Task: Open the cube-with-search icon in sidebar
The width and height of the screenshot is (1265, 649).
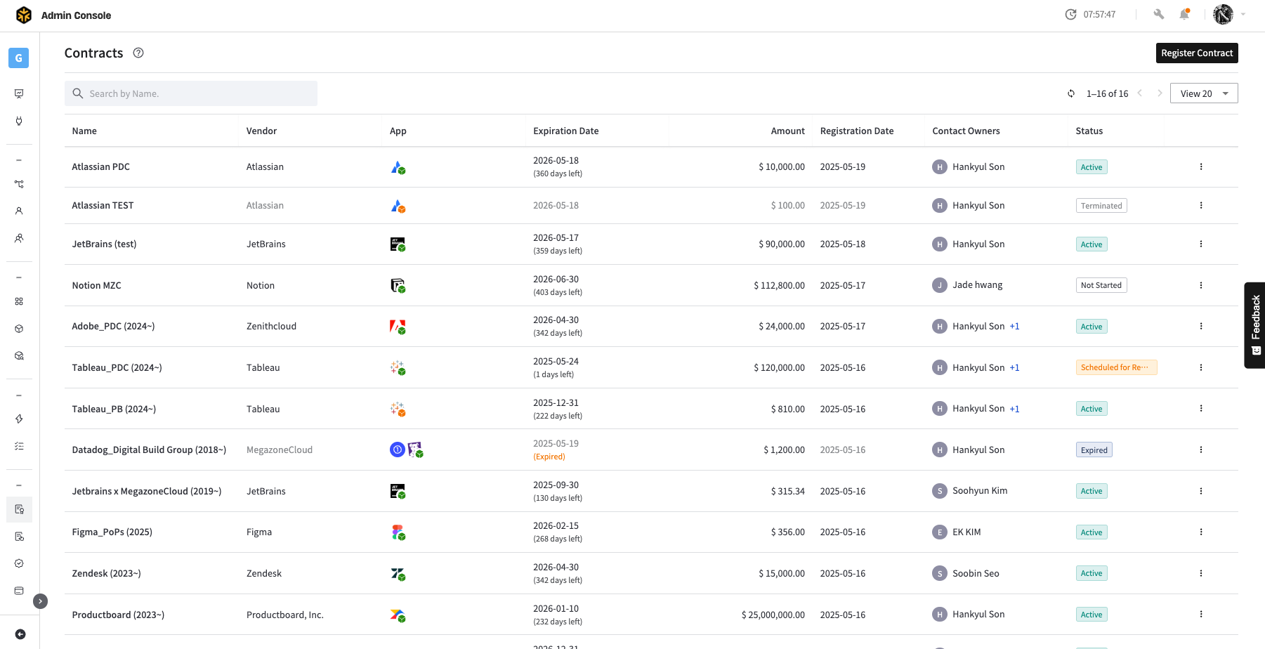Action: click(19, 355)
